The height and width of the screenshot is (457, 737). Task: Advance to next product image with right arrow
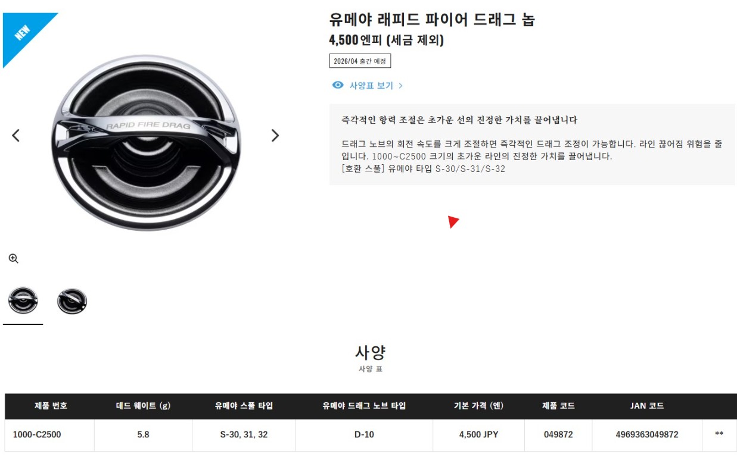[x=275, y=136]
